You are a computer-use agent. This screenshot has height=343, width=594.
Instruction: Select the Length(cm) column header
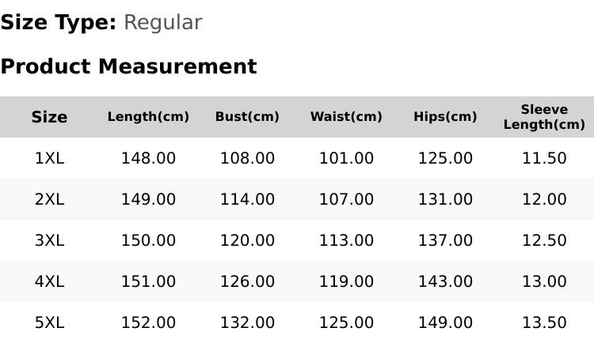148,117
